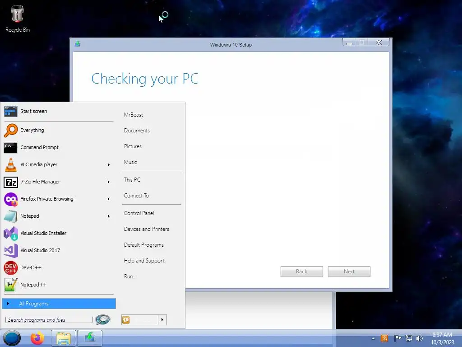Open Pictures from the Start menu
Viewport: 462px width, 347px height.
[x=133, y=146]
